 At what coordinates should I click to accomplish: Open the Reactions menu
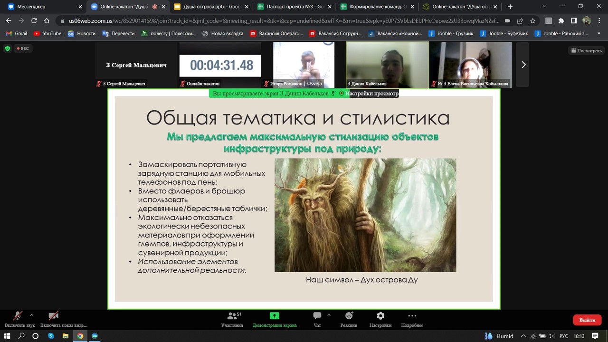point(349,319)
